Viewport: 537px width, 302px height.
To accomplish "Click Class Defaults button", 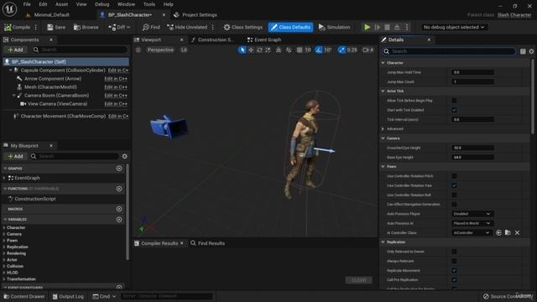I will tap(291, 27).
